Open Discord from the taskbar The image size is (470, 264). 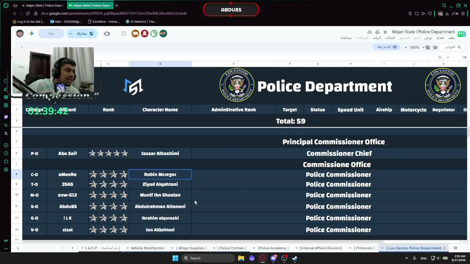pos(273,258)
